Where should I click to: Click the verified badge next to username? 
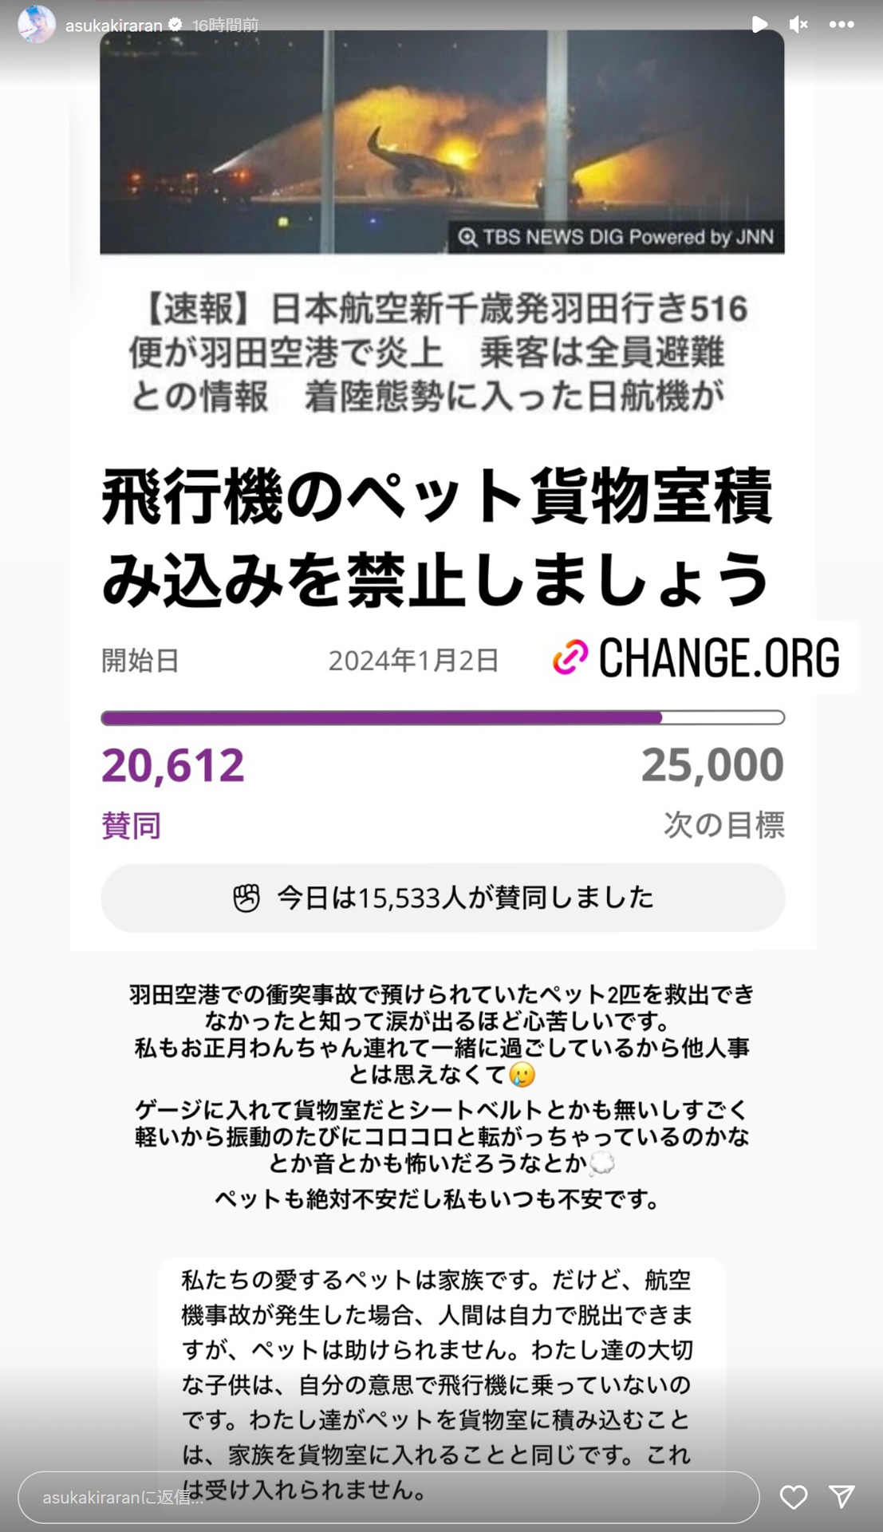point(175,25)
